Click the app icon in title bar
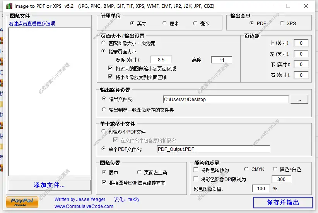The height and width of the screenshot is (213, 318). (9, 6)
